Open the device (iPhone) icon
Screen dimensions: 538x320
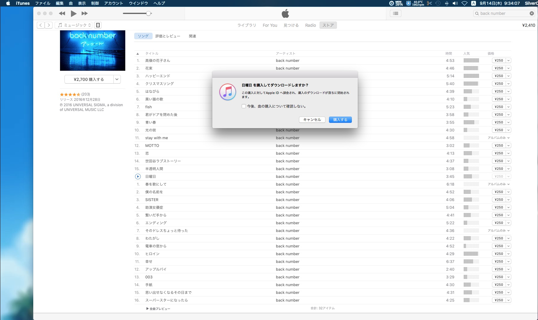98,25
